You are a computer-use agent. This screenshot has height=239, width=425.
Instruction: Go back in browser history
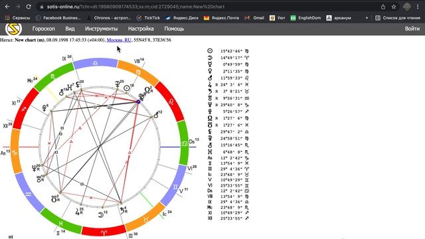(7, 7)
